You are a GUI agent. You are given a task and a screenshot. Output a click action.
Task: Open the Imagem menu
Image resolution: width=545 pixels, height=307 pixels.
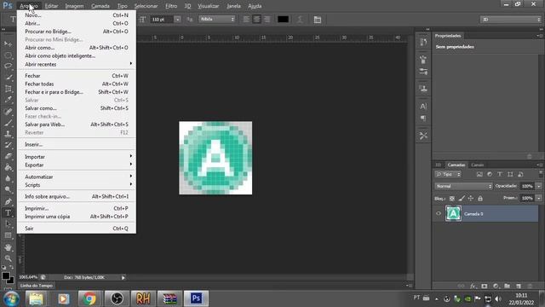tap(74, 6)
